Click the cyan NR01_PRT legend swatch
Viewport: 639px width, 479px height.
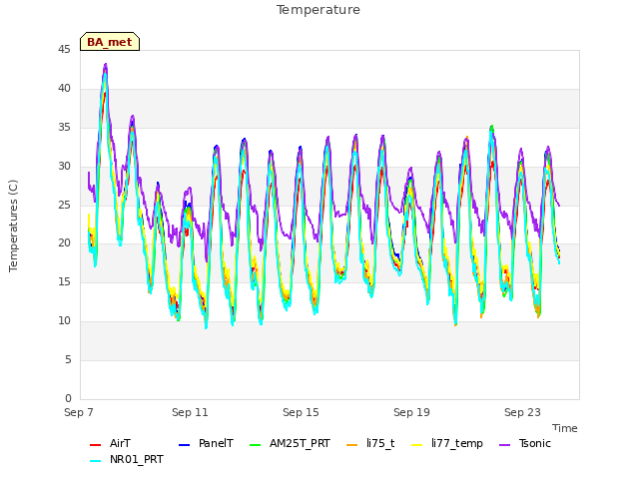click(x=95, y=461)
